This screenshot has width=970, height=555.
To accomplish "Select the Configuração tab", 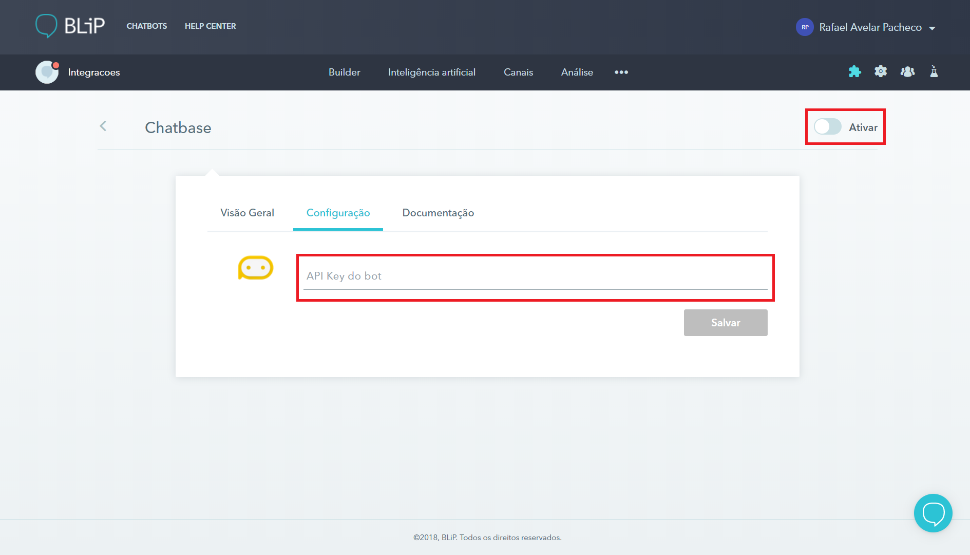I will tap(338, 213).
